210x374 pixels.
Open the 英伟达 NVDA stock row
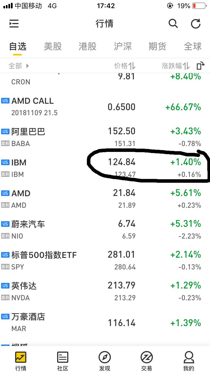click(105, 292)
